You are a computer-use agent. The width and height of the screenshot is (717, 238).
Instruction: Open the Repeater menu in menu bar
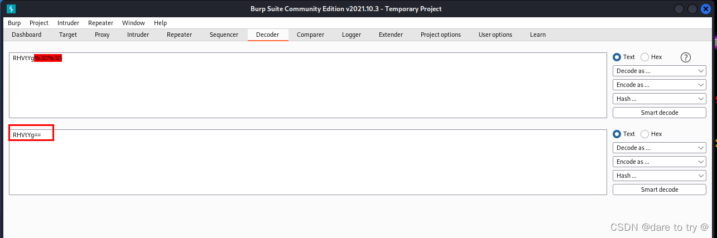click(100, 23)
